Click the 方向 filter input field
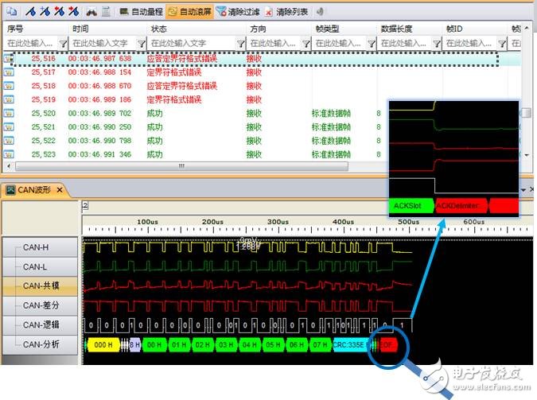This screenshot has height=400, width=537. (270, 42)
